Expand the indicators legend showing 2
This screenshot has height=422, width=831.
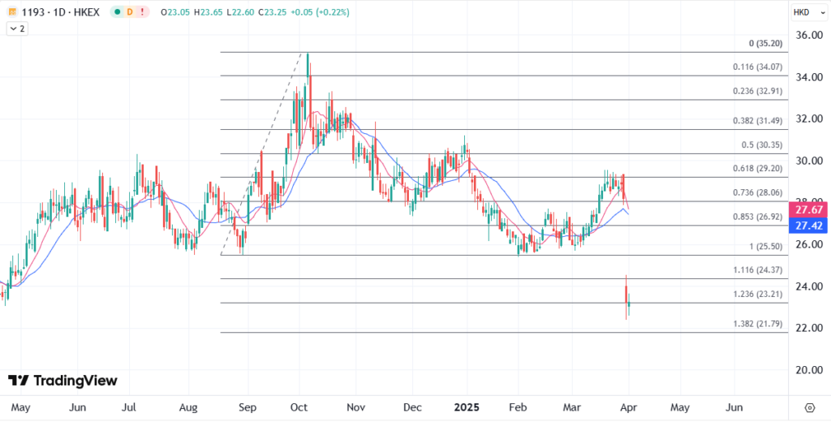coord(17,28)
